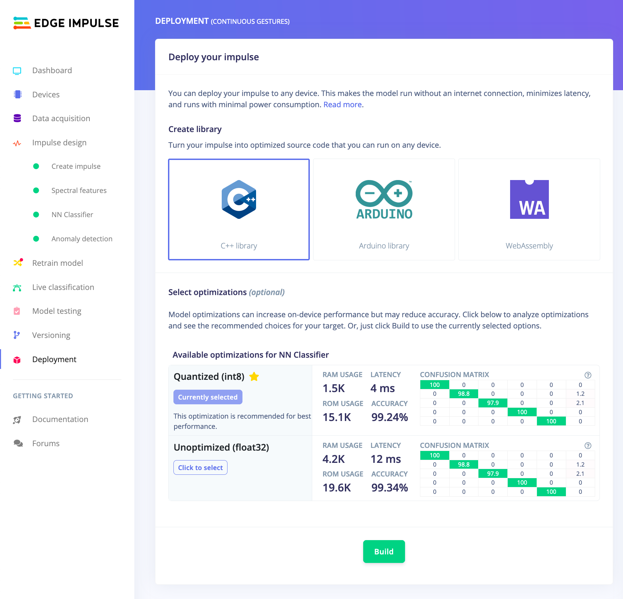Click the Available optimizations for NN Classifier title
Viewport: 623px width, 599px height.
(251, 355)
